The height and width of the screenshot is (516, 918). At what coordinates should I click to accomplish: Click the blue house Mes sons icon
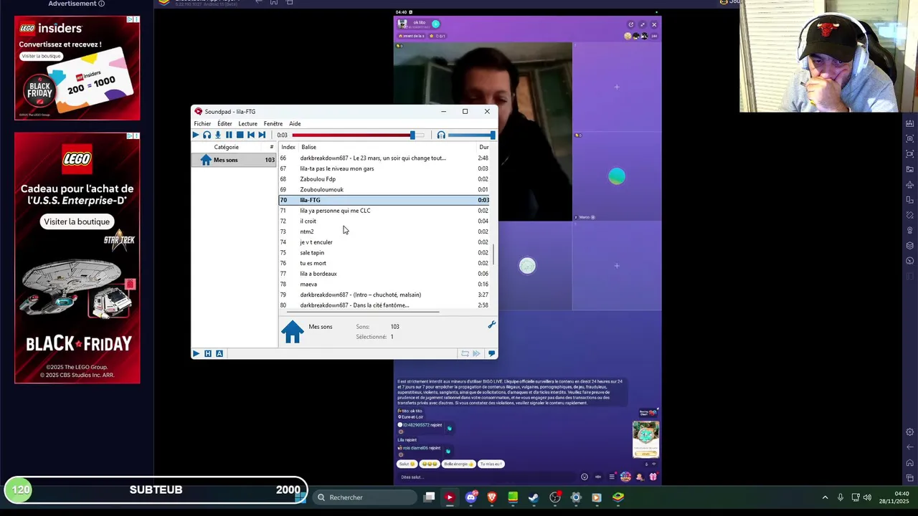(292, 331)
